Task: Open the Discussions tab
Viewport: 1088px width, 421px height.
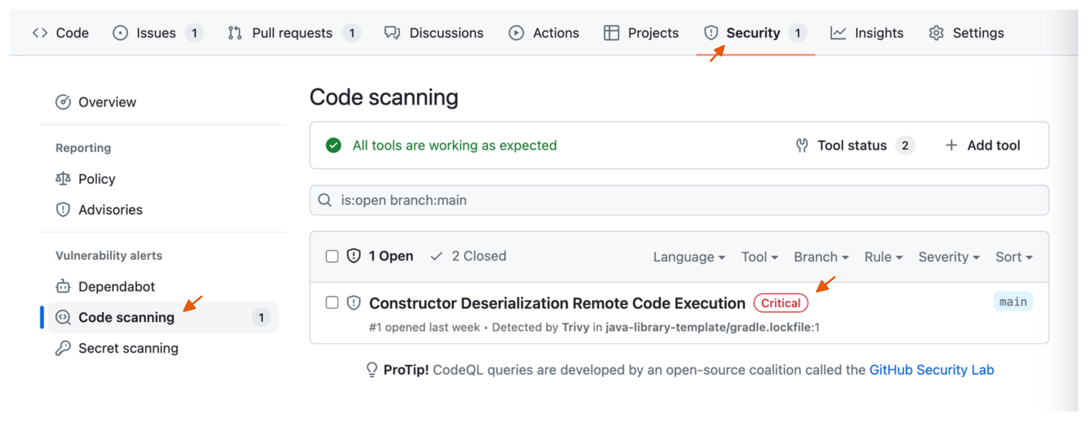Action: click(x=434, y=33)
